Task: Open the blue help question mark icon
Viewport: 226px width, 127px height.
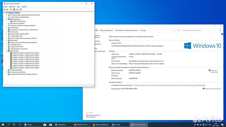Action: pos(222,34)
